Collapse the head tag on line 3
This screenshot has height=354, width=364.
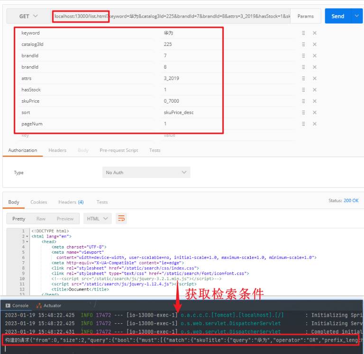point(27,242)
